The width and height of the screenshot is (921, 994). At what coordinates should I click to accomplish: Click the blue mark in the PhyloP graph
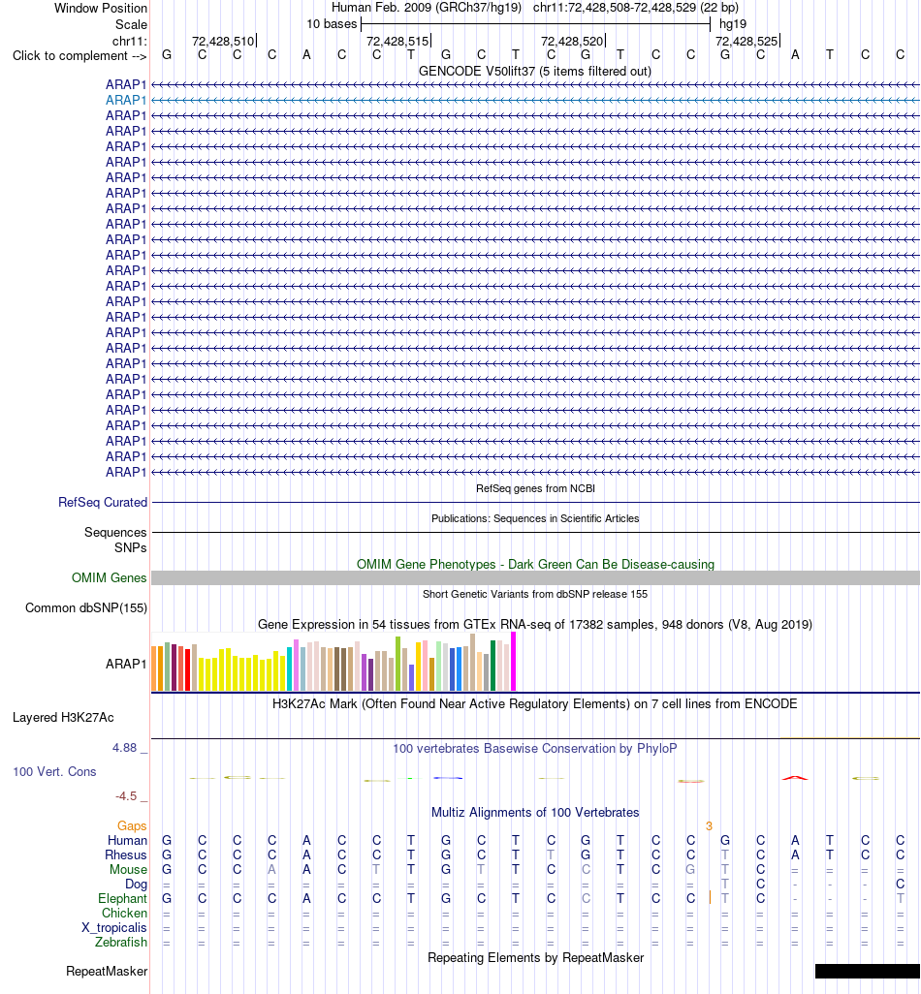[448, 778]
